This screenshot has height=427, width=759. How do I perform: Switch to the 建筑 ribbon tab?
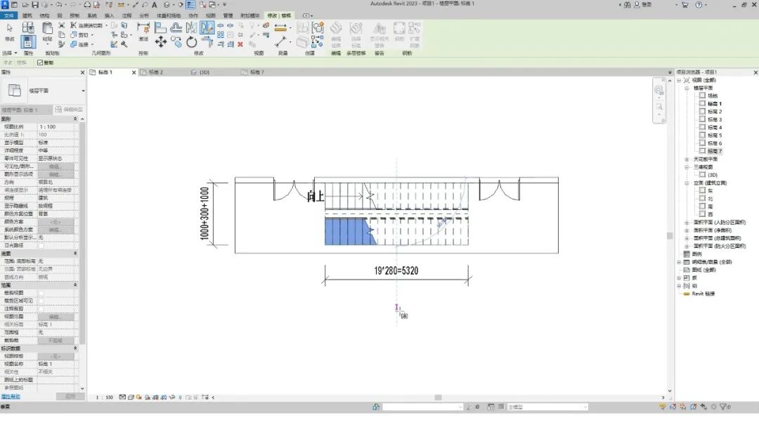pyautogui.click(x=27, y=15)
